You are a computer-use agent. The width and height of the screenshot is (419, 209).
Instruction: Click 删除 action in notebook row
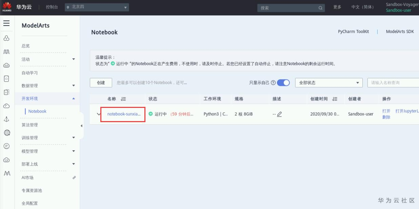click(386, 117)
